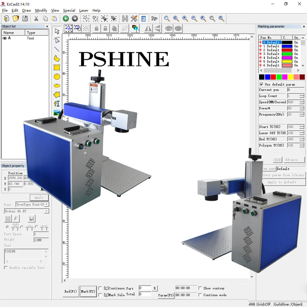The height and width of the screenshot is (307, 307).
Task: Click the Start TC(US) spinner
Action: pyautogui.click(x=302, y=126)
